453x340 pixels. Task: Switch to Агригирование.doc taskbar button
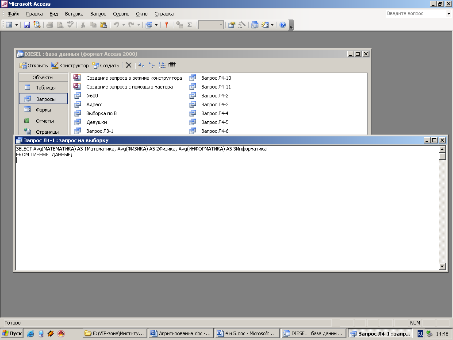tap(181, 334)
